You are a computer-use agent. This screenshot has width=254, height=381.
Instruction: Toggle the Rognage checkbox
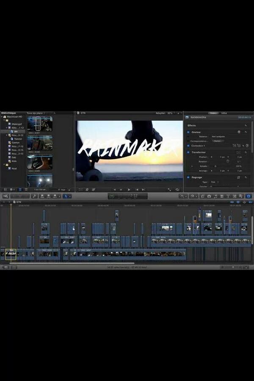(188, 177)
